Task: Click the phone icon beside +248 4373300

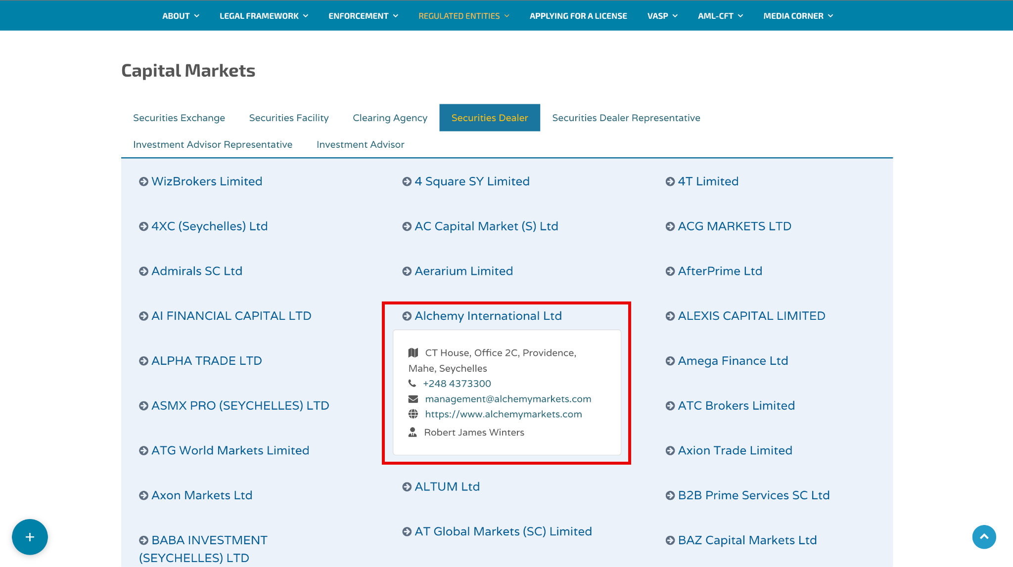Action: click(x=412, y=384)
